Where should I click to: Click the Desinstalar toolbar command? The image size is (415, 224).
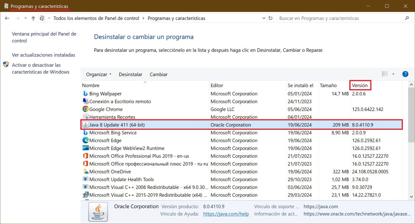click(130, 74)
